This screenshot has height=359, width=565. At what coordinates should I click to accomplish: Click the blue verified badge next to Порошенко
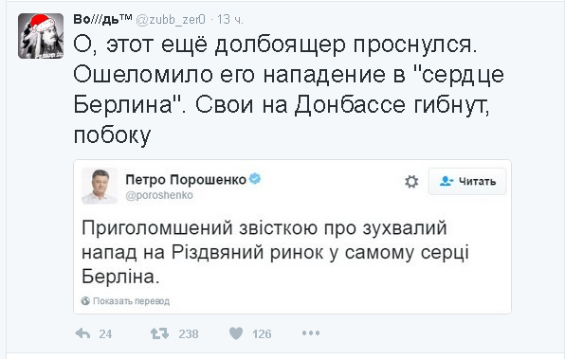coord(255,178)
